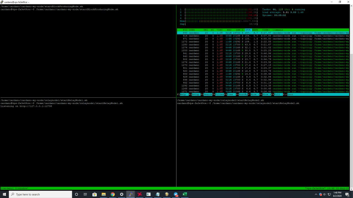Select process row with PID 1280

pyautogui.click(x=263, y=45)
